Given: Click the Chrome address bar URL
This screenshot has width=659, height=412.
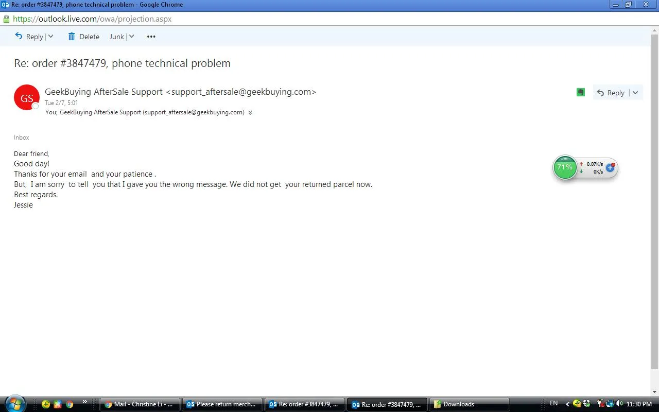Looking at the screenshot, I should tap(93, 19).
